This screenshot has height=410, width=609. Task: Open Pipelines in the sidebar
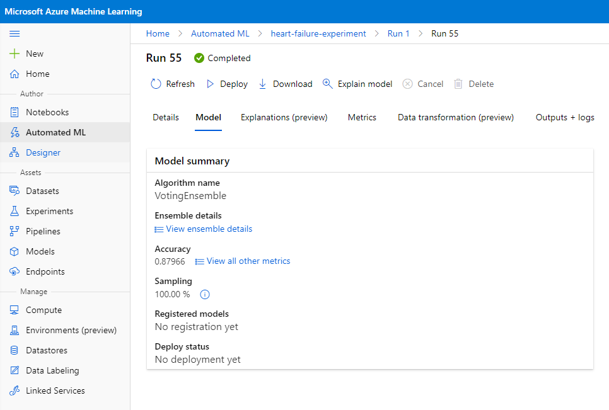click(x=43, y=231)
